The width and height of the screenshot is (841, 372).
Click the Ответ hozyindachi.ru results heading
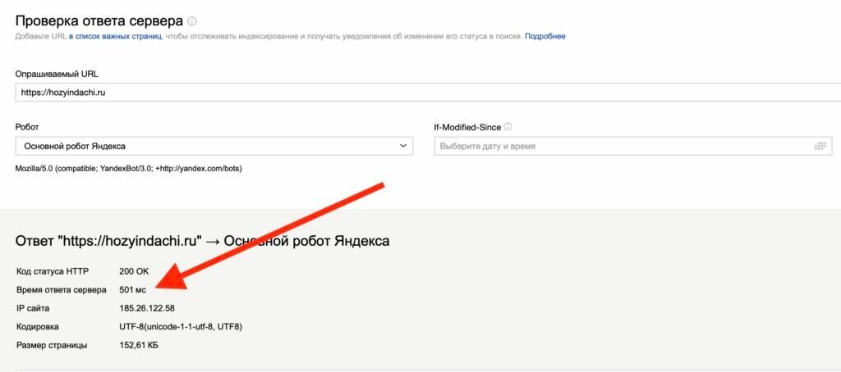(203, 242)
